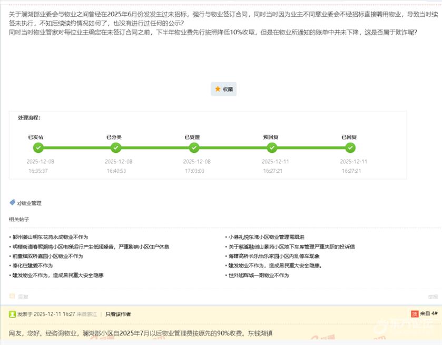442x345 pixels.
Task: Click the 已受理 green checkmark step
Action: pyautogui.click(x=194, y=148)
